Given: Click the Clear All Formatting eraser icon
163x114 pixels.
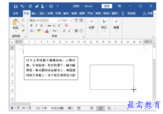Looking at the screenshot, I should (66, 25).
